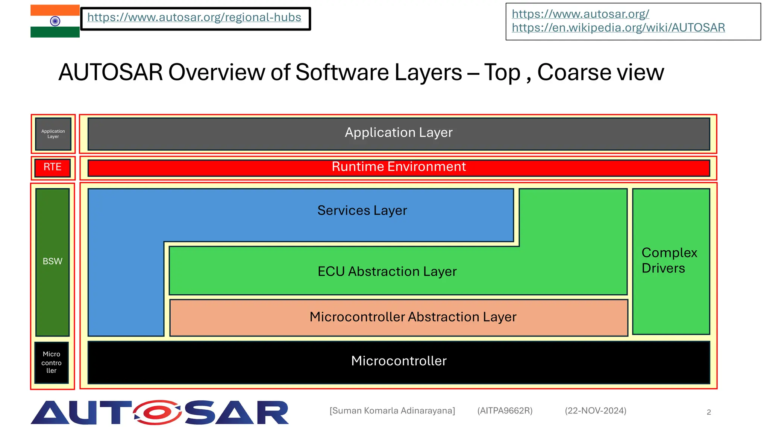Click the small RTE box
Viewport: 770px width, 433px height.
pyautogui.click(x=53, y=167)
